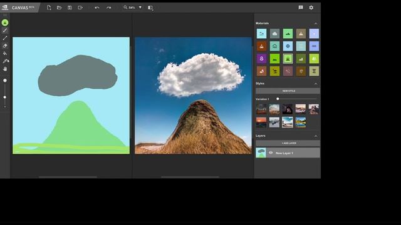Viewport: 401px width, 225px height.
Task: Select the gray Cloud material
Action: (274, 34)
